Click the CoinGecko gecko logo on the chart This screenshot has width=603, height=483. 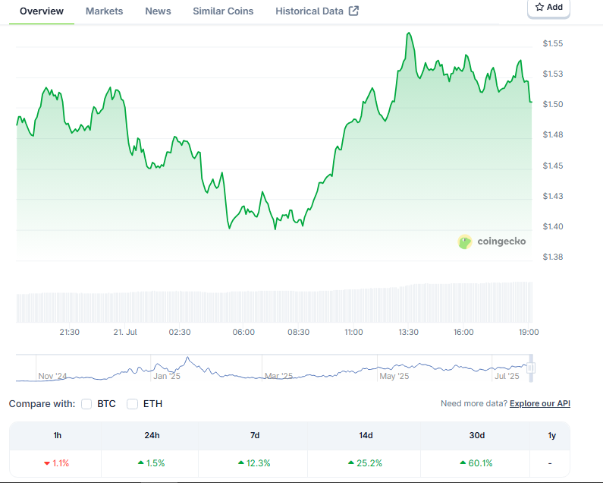tap(465, 241)
